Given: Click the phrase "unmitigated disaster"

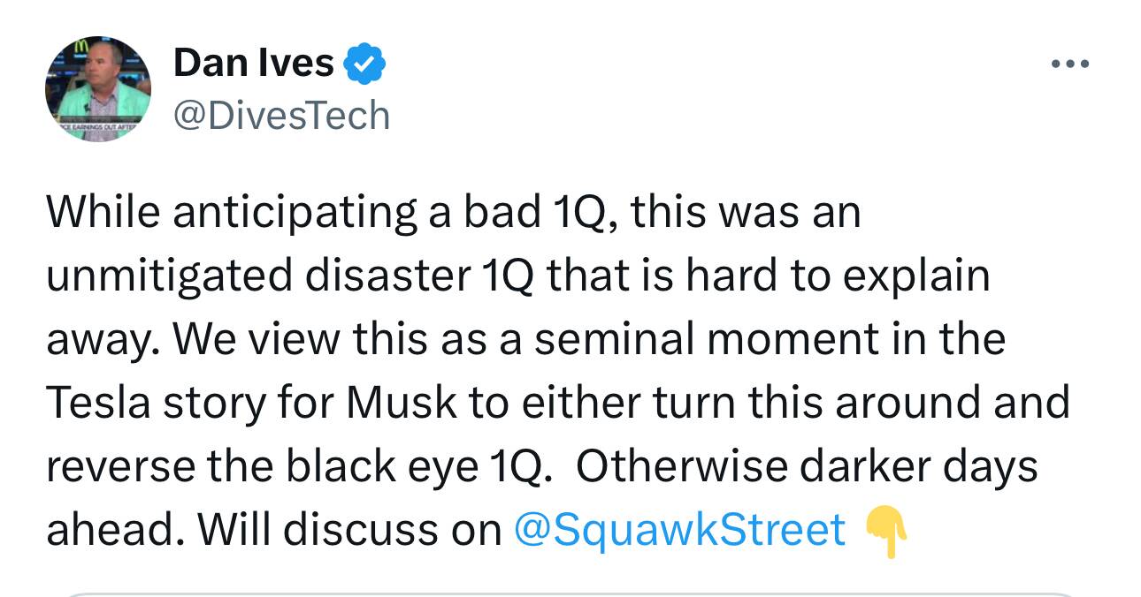Looking at the screenshot, I should point(258,277).
